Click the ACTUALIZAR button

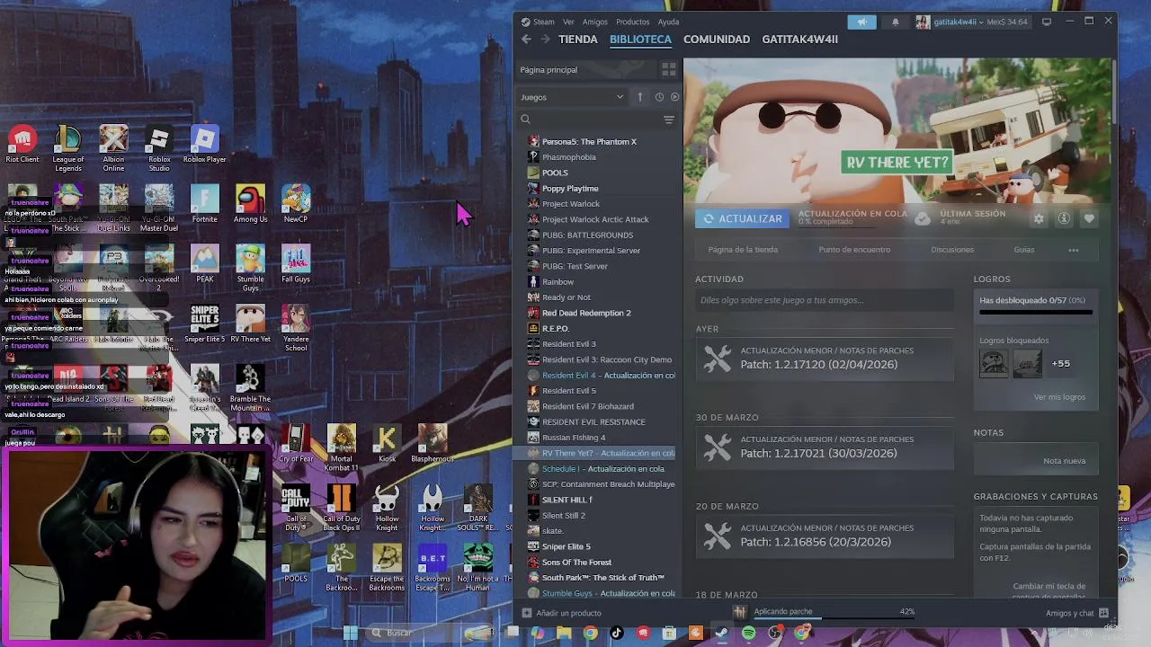pos(742,218)
